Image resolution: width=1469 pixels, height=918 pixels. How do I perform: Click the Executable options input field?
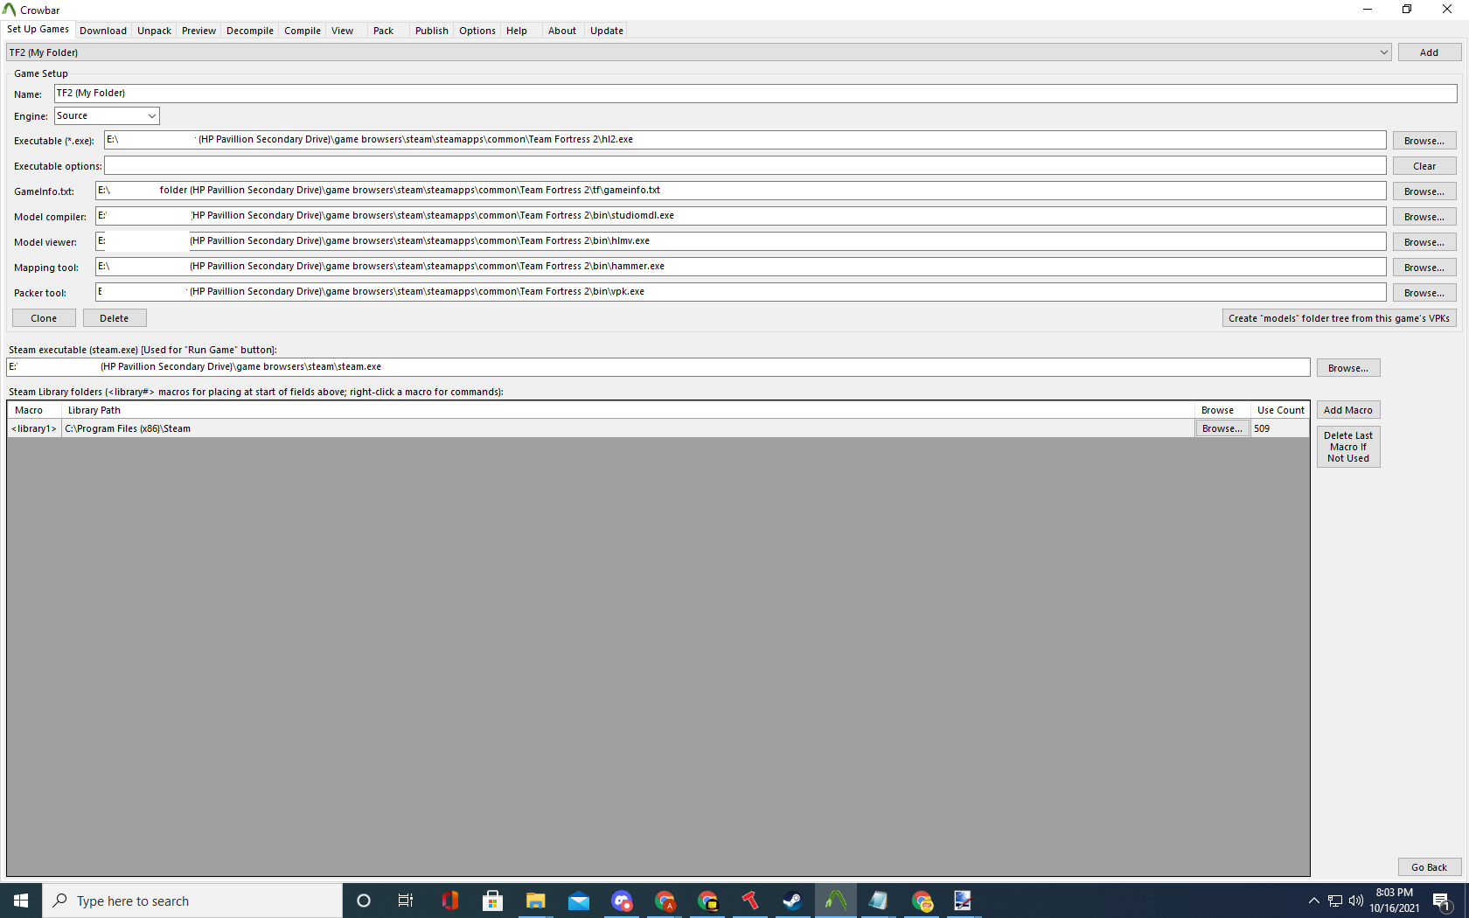click(x=745, y=165)
